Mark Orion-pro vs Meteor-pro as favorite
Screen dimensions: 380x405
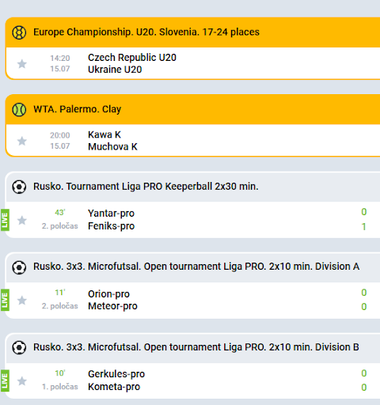point(22,300)
